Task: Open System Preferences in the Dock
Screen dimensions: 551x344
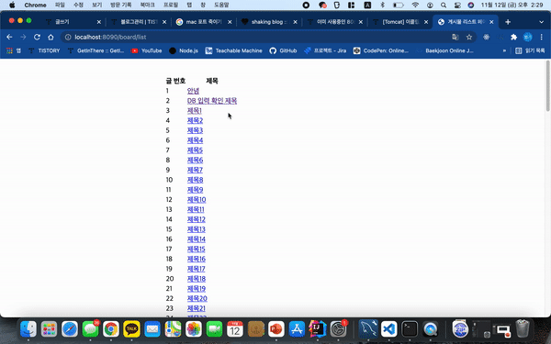Action: click(x=338, y=329)
